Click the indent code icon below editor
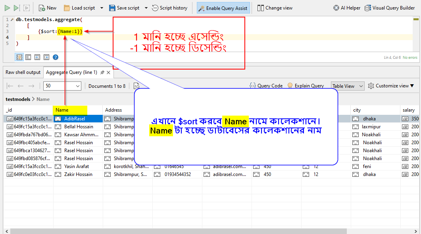 point(37,57)
